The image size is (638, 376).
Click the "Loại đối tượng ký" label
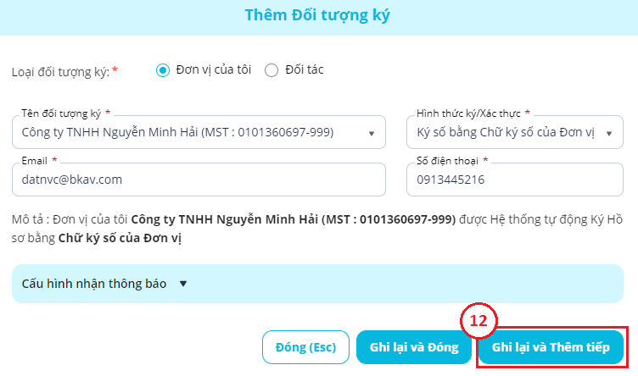[x=59, y=71]
